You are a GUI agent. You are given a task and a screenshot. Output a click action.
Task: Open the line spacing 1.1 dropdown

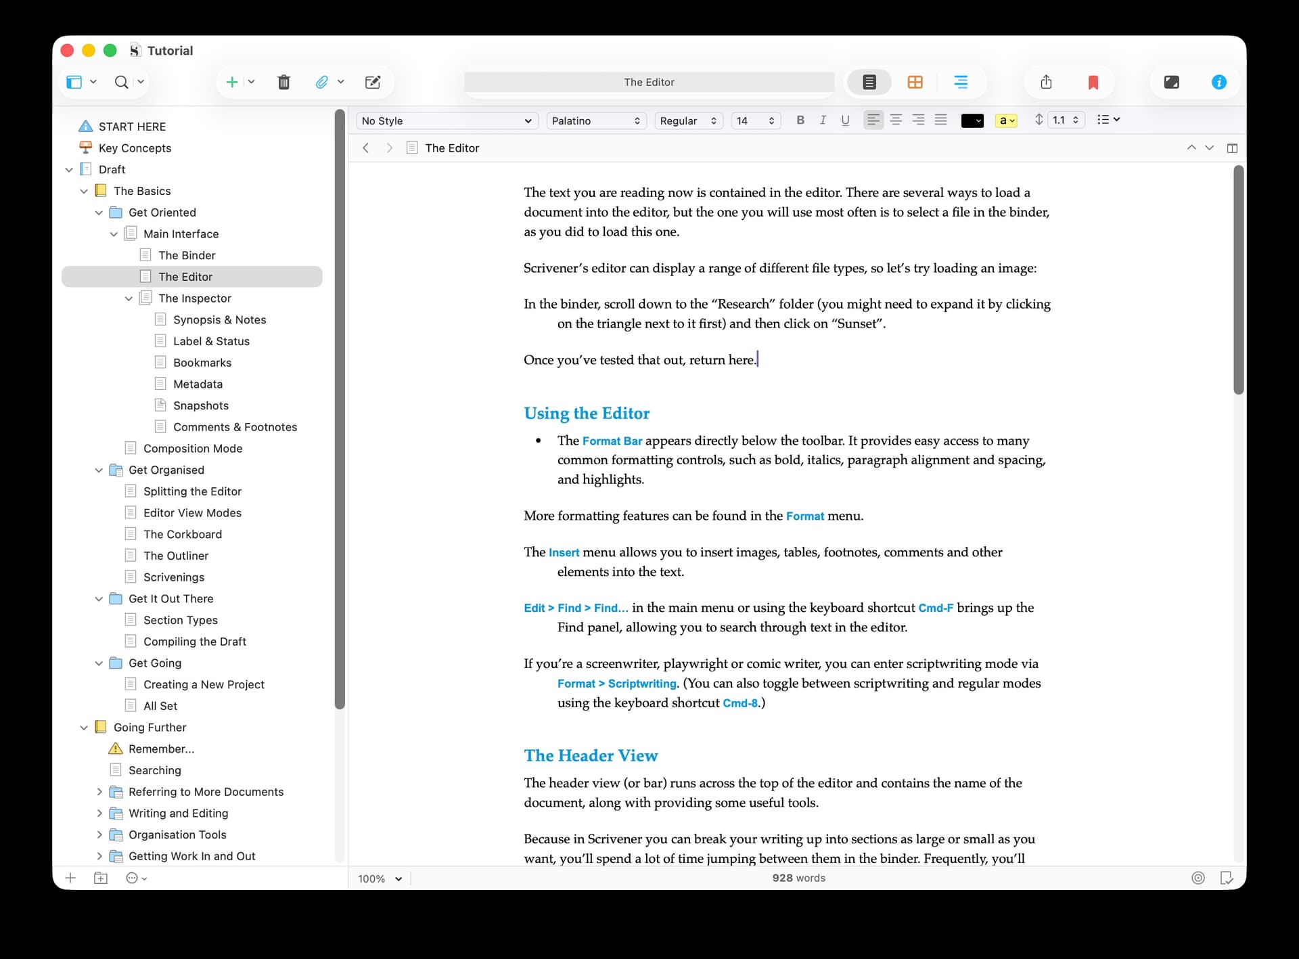click(x=1066, y=120)
